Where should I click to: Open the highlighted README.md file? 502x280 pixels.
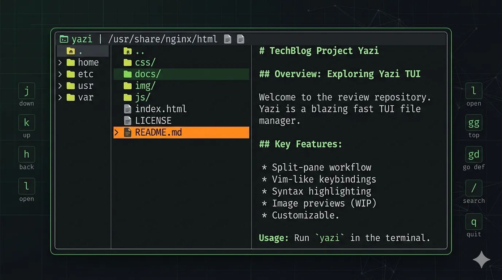pyautogui.click(x=158, y=132)
